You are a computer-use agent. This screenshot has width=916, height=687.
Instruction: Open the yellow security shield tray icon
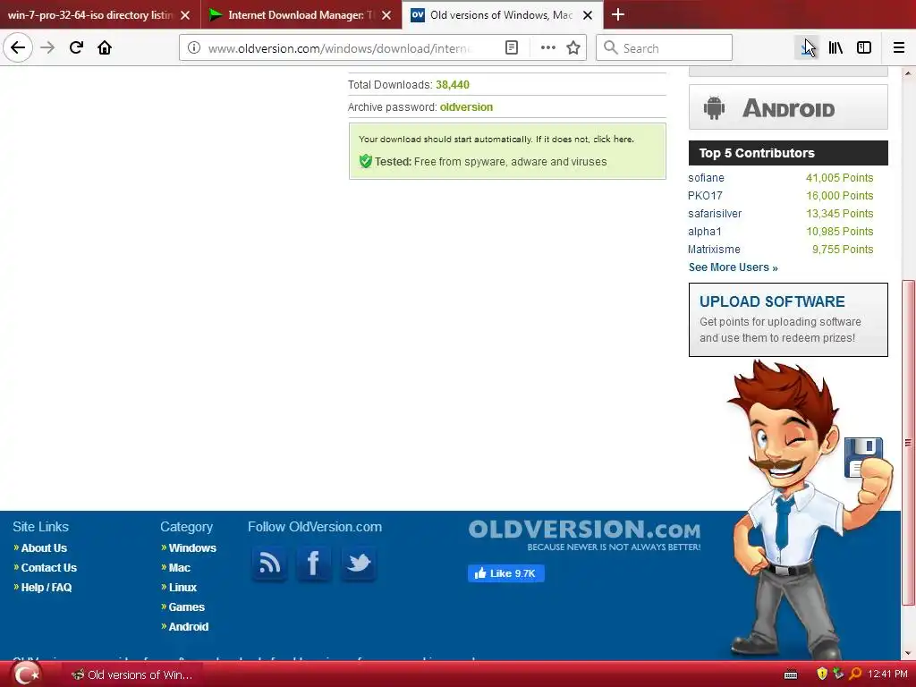(x=822, y=674)
